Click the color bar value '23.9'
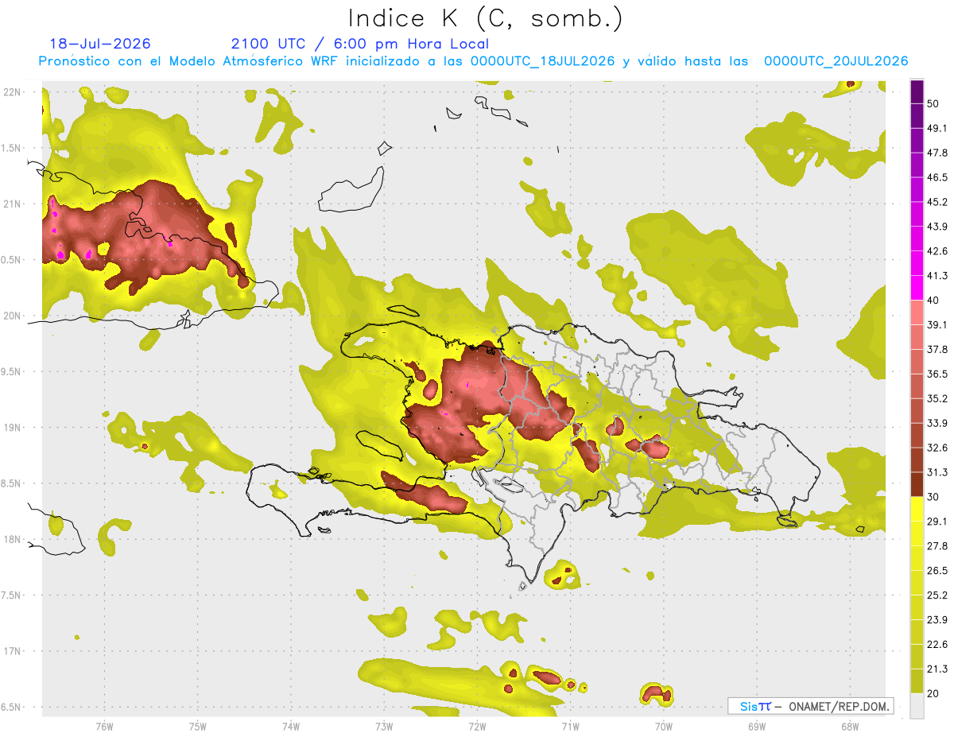The image size is (954, 737). tap(938, 620)
